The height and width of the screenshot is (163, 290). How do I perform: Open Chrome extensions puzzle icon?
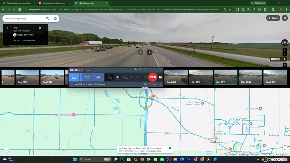coord(265,9)
